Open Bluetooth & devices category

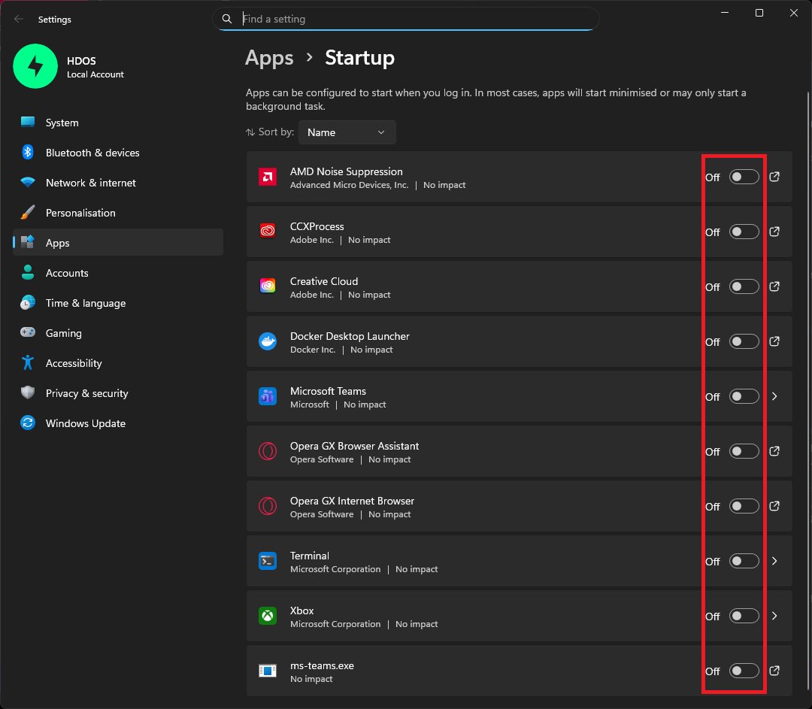point(118,153)
